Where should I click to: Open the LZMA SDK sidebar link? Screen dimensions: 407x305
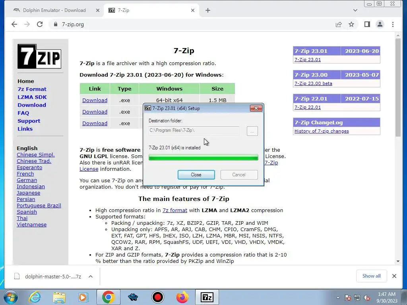pos(32,97)
